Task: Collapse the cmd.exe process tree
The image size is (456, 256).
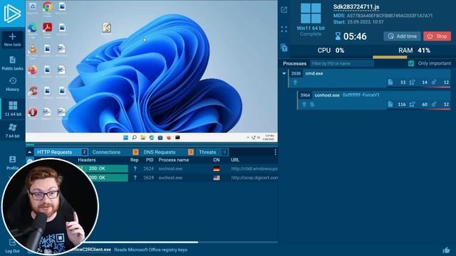Action: pyautogui.click(x=284, y=73)
